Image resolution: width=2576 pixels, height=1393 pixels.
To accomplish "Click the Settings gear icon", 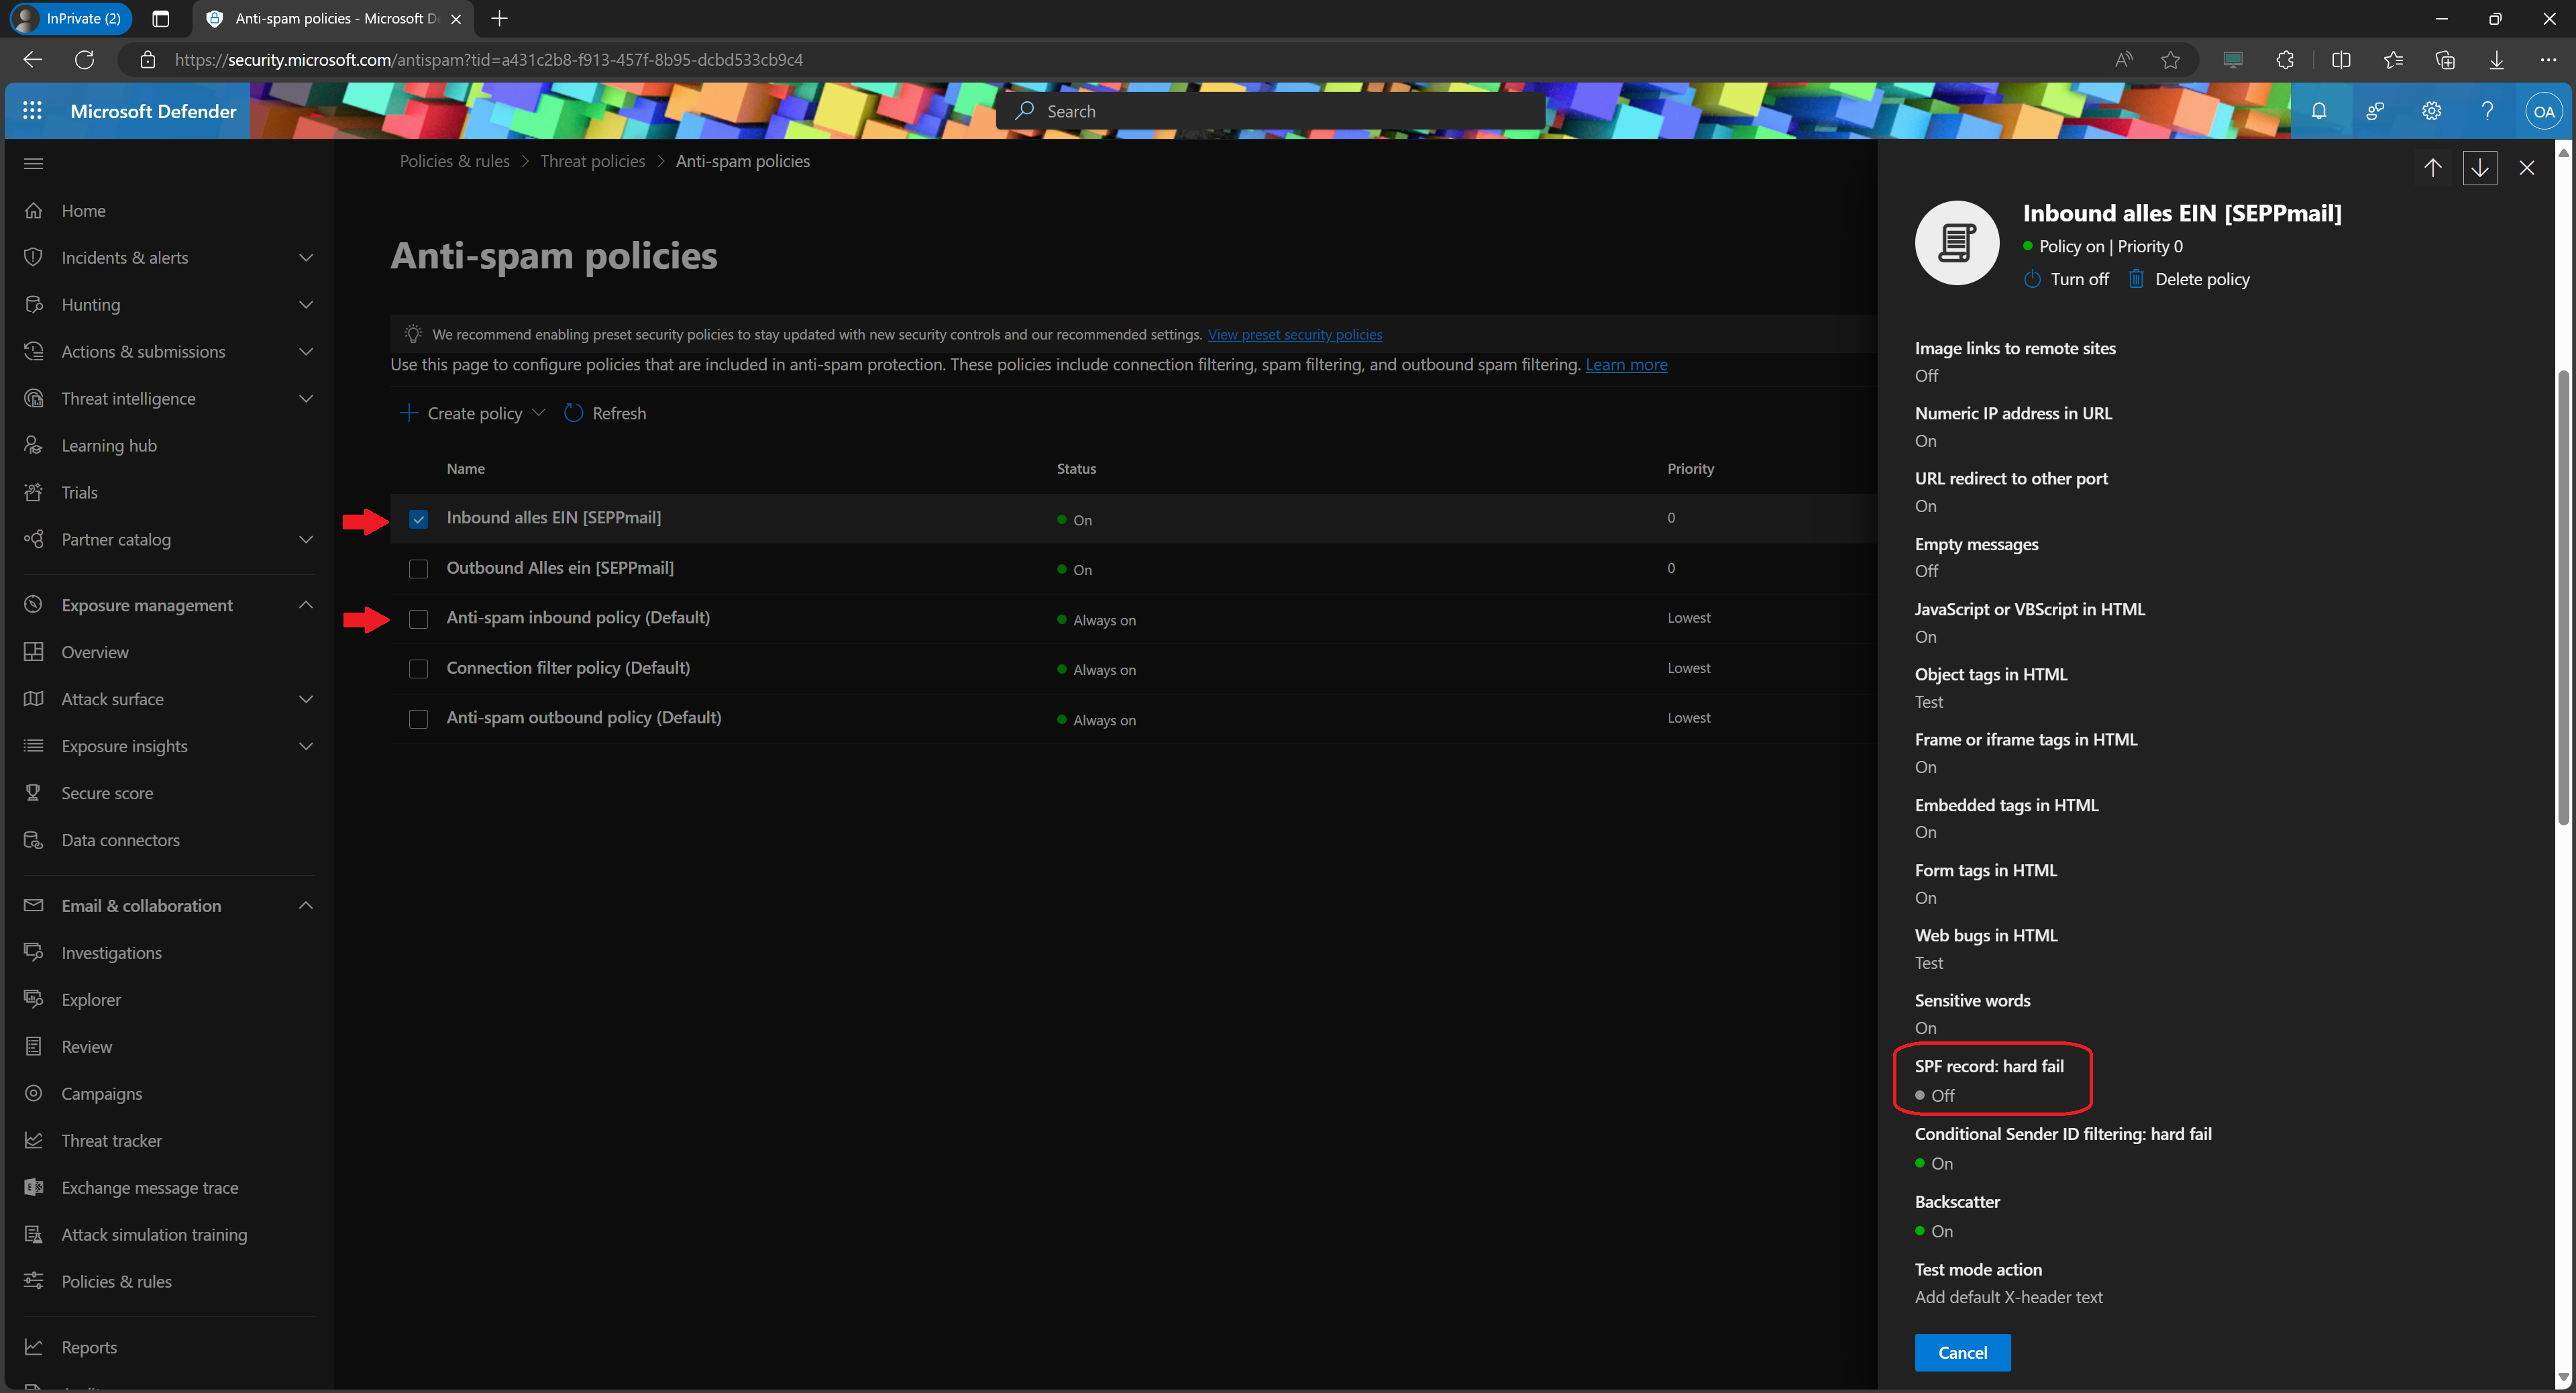I will 2432,110.
